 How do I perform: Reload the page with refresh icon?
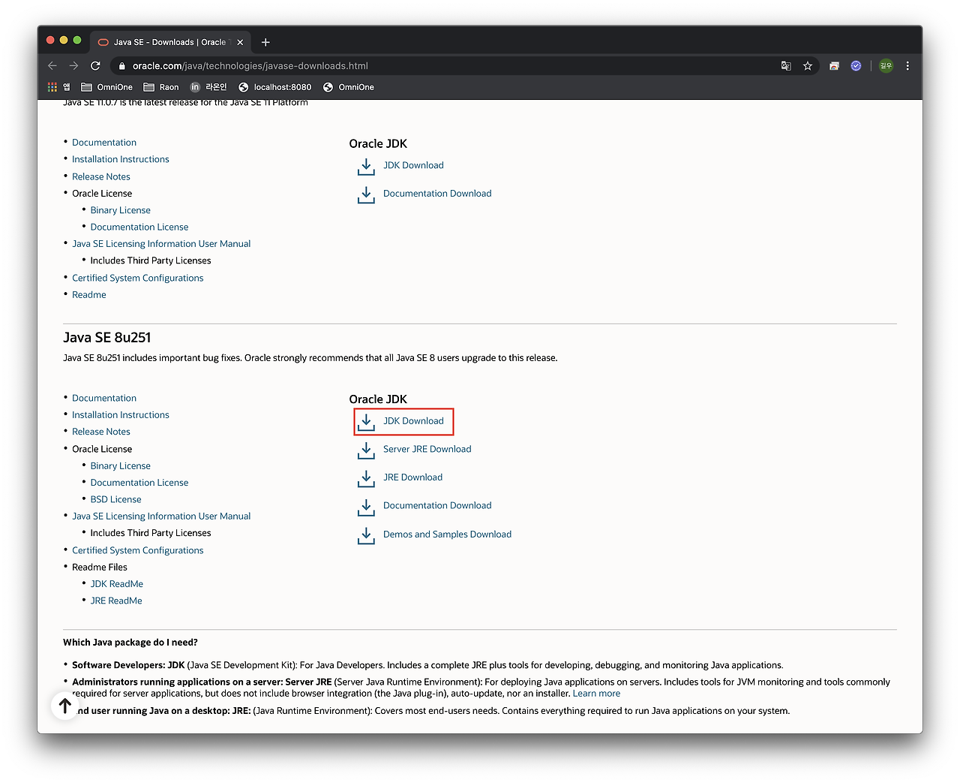point(95,66)
